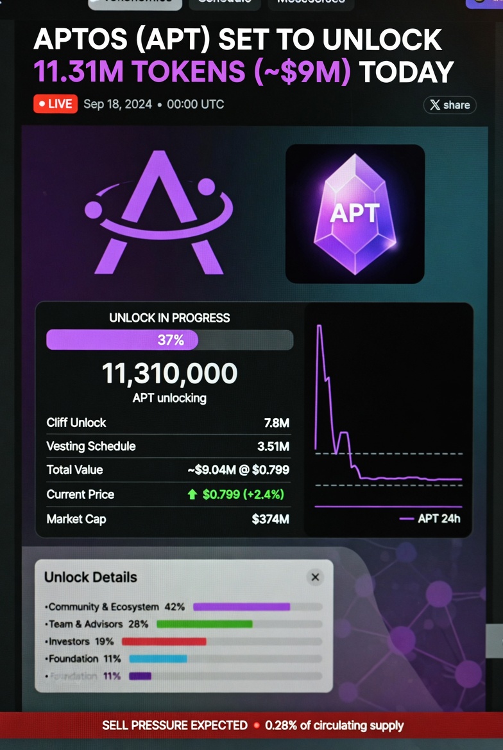
Task: Click the 37% unlock progress bar
Action: [x=169, y=340]
